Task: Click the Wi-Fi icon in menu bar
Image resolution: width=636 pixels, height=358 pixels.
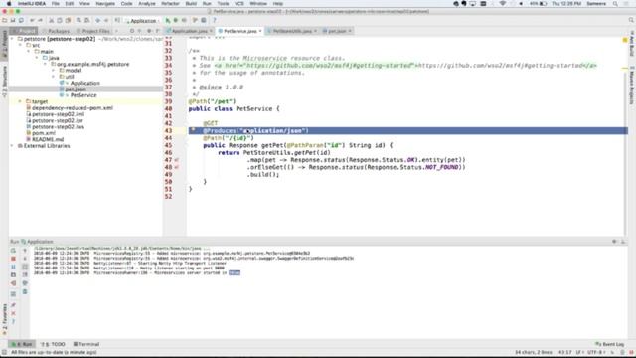Action: [x=503, y=4]
